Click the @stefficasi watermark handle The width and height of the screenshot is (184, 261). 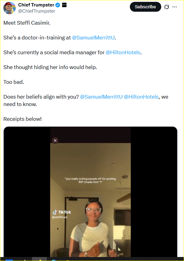(60, 217)
